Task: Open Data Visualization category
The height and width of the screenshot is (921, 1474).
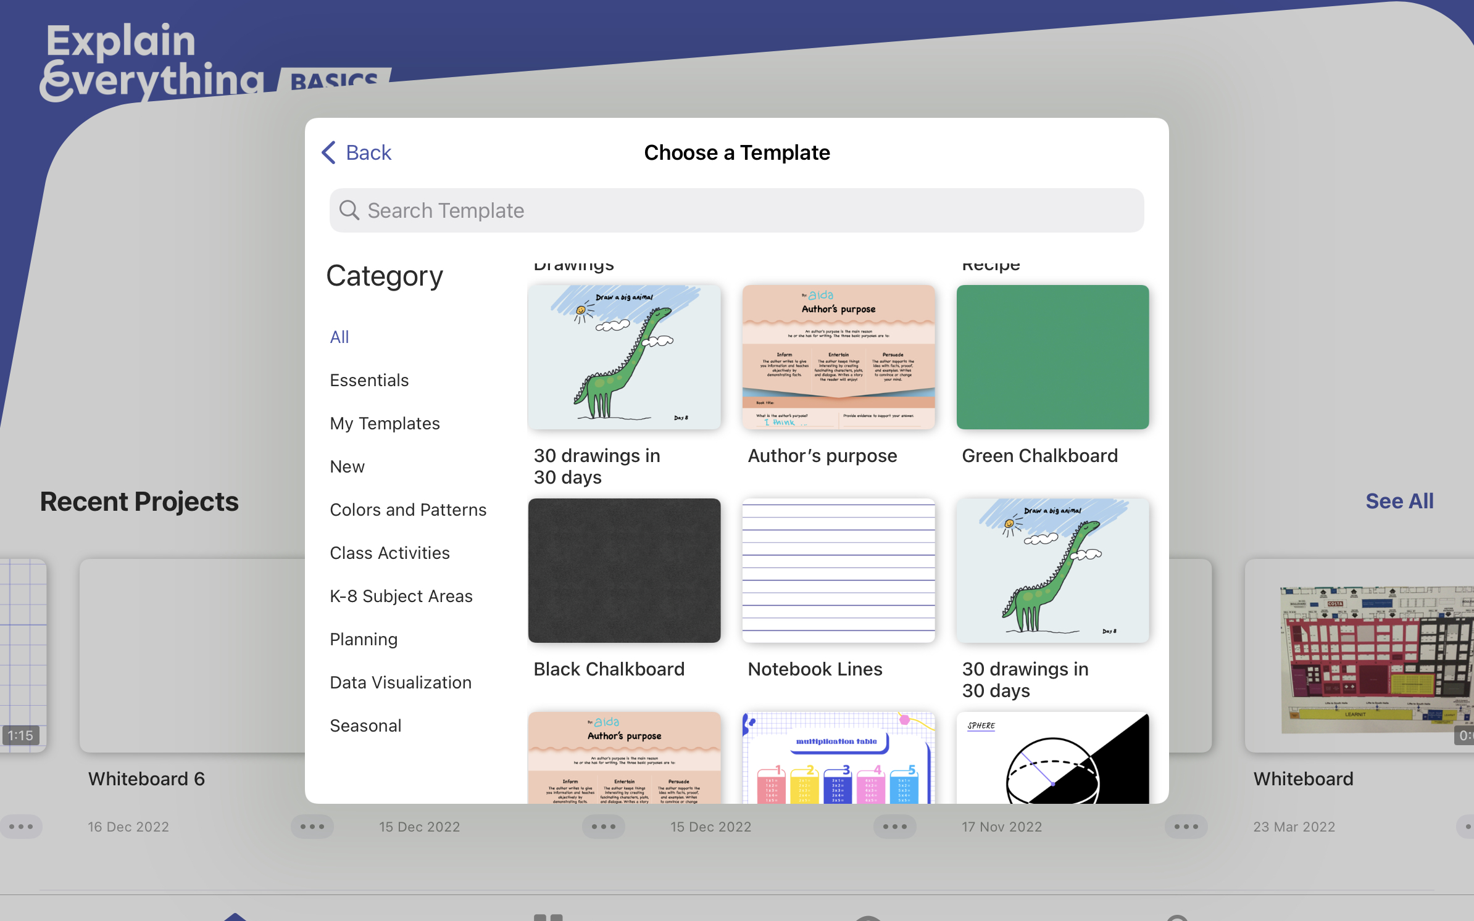Action: pos(401,682)
